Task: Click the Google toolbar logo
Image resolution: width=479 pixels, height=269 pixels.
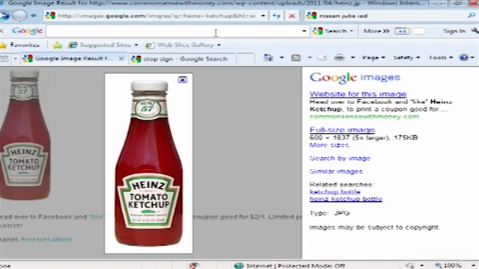Action: click(27, 31)
